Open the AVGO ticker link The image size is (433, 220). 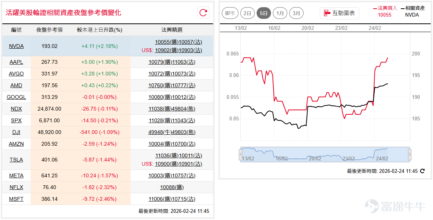(16, 74)
